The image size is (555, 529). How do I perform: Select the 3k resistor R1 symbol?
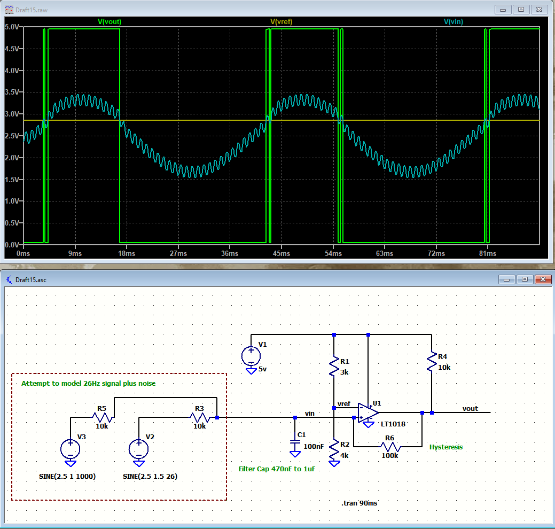tap(334, 364)
